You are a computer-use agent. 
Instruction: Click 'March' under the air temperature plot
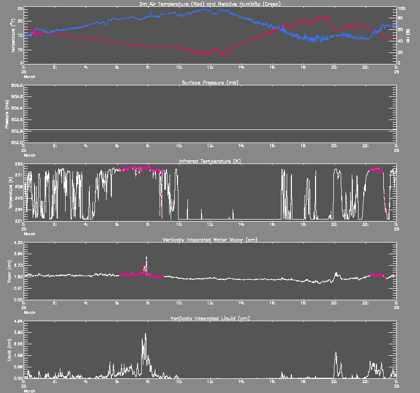(29, 77)
